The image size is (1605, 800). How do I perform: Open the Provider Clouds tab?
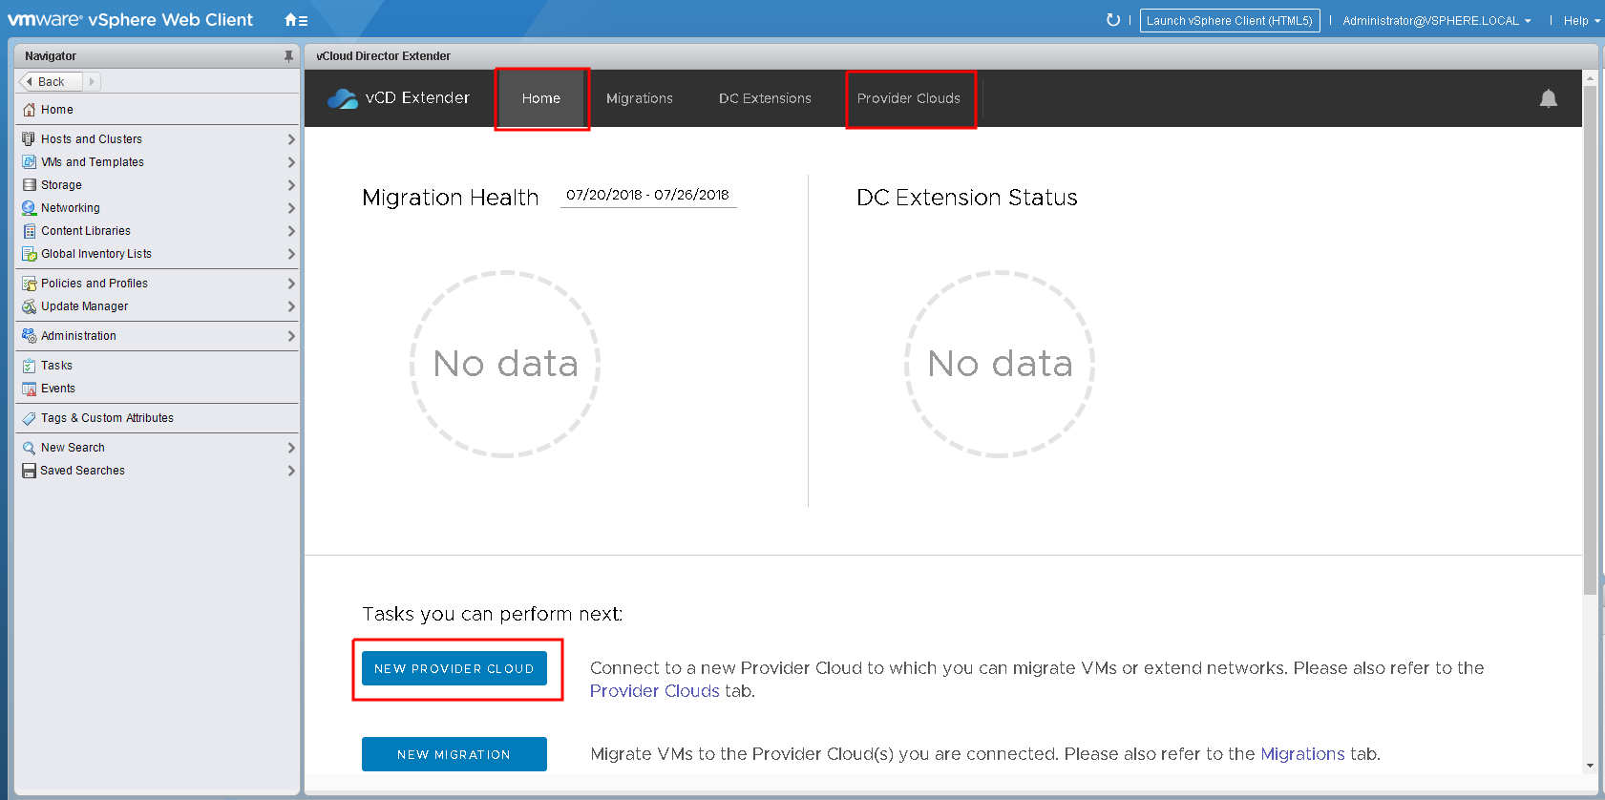909,98
